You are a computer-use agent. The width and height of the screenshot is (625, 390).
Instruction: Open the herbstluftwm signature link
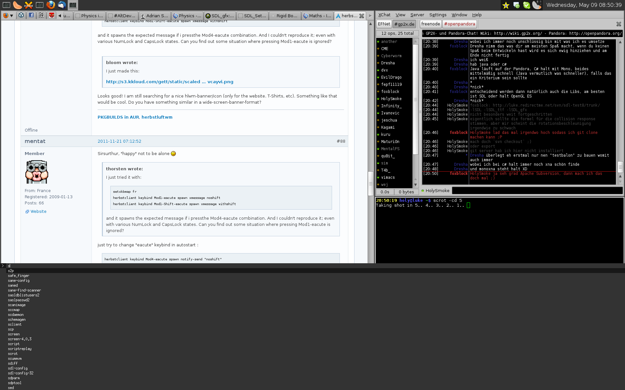[157, 117]
